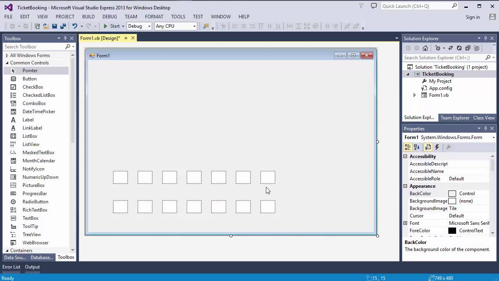Select the Pointer item in Common Controls
The image size is (499, 281).
(x=30, y=70)
